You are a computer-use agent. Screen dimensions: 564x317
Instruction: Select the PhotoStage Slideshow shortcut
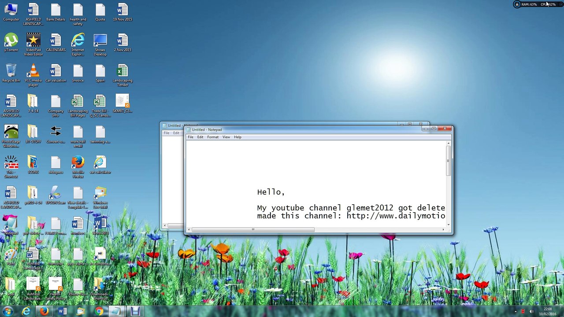pyautogui.click(x=11, y=136)
